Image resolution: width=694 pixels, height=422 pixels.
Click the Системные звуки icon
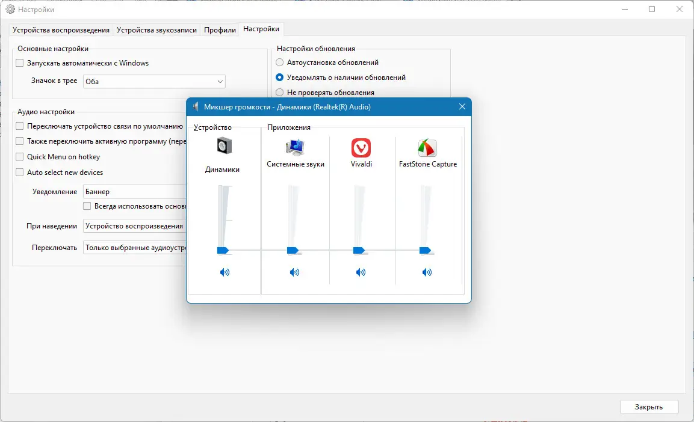[295, 148]
